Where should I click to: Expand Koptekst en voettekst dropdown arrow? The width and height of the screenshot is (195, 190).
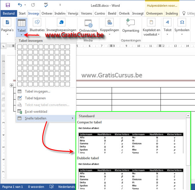coord(159,34)
